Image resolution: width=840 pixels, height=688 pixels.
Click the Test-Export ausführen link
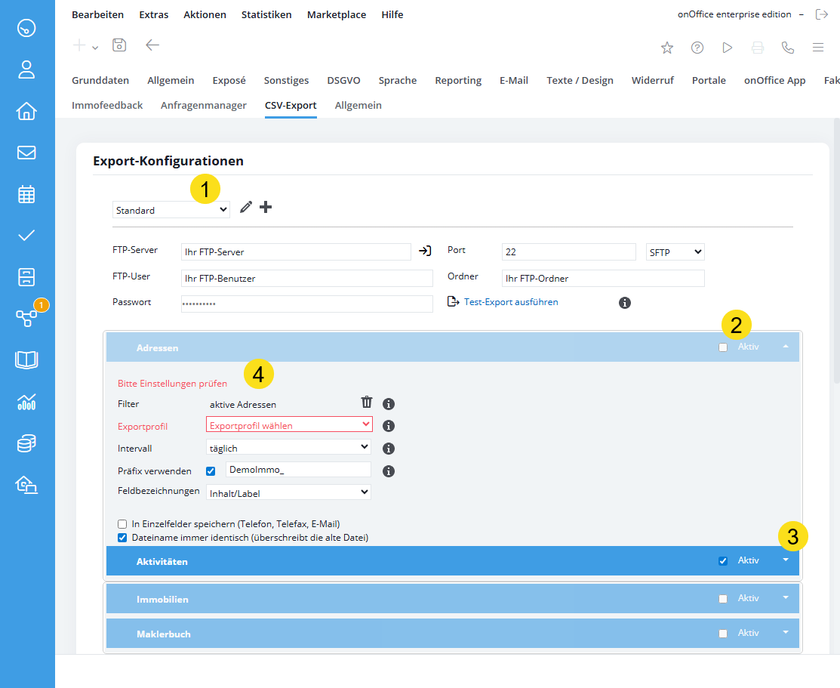510,302
